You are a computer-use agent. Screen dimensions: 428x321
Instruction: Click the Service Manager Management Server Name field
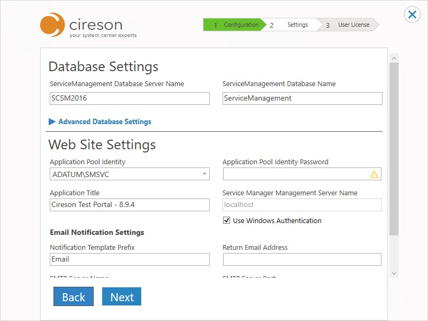coord(302,205)
